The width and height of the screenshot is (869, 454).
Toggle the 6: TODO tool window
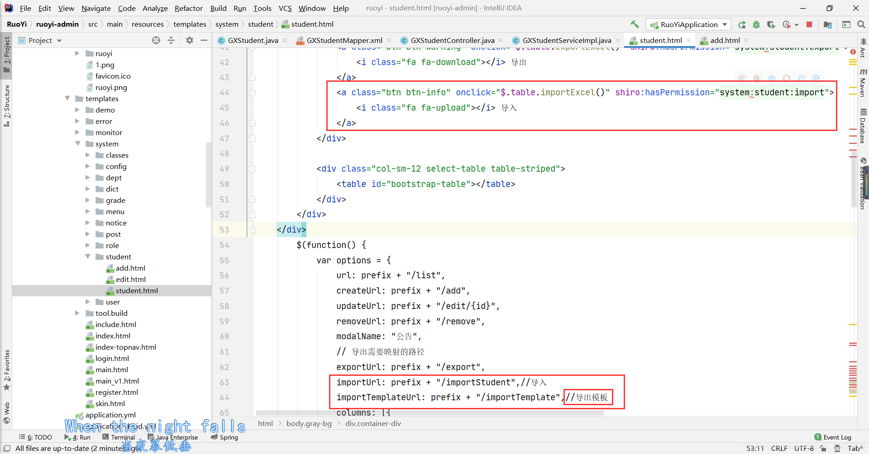pyautogui.click(x=36, y=437)
